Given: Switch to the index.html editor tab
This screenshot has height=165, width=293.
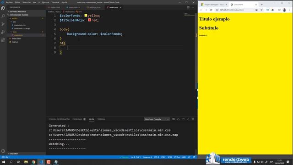Looking at the screenshot, I should coord(55,7).
